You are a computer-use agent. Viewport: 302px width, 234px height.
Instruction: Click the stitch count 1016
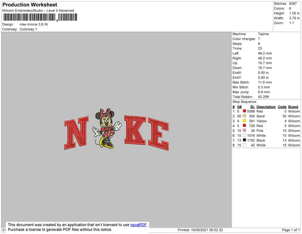[251, 136]
